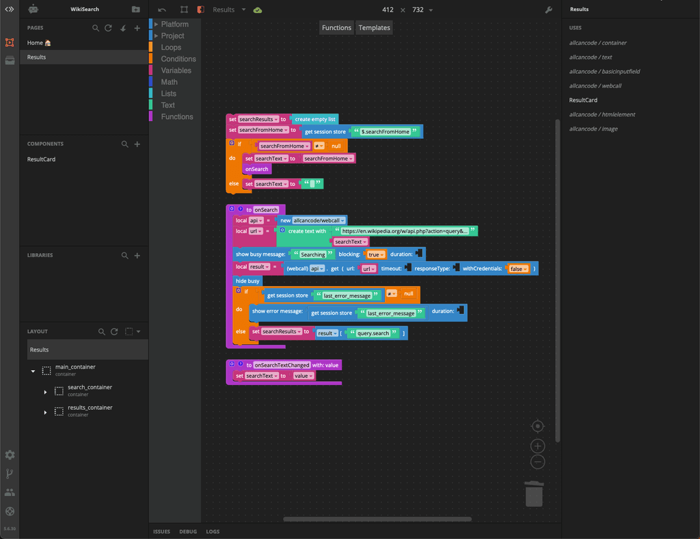This screenshot has width=700, height=539.
Task: Toggle withCredentials false value
Action: pos(518,269)
